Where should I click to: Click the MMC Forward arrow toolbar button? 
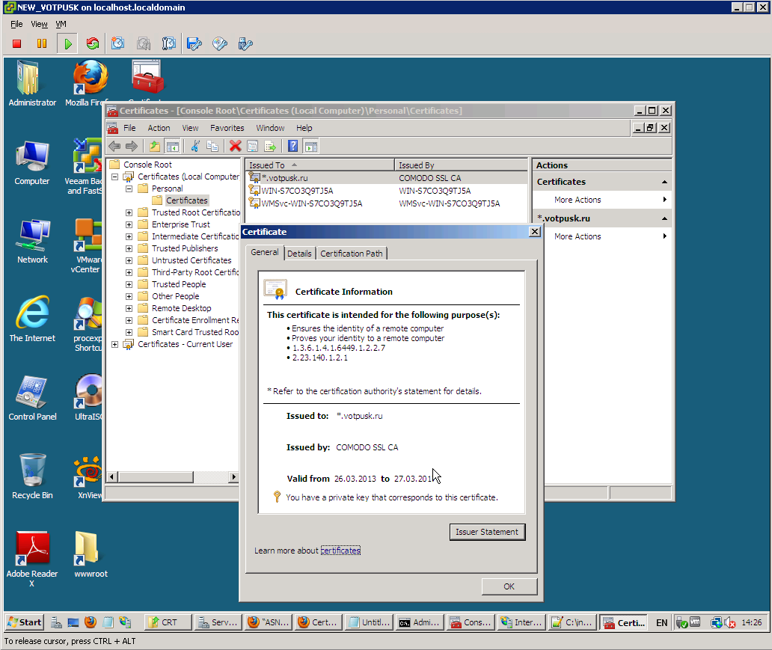pos(132,147)
